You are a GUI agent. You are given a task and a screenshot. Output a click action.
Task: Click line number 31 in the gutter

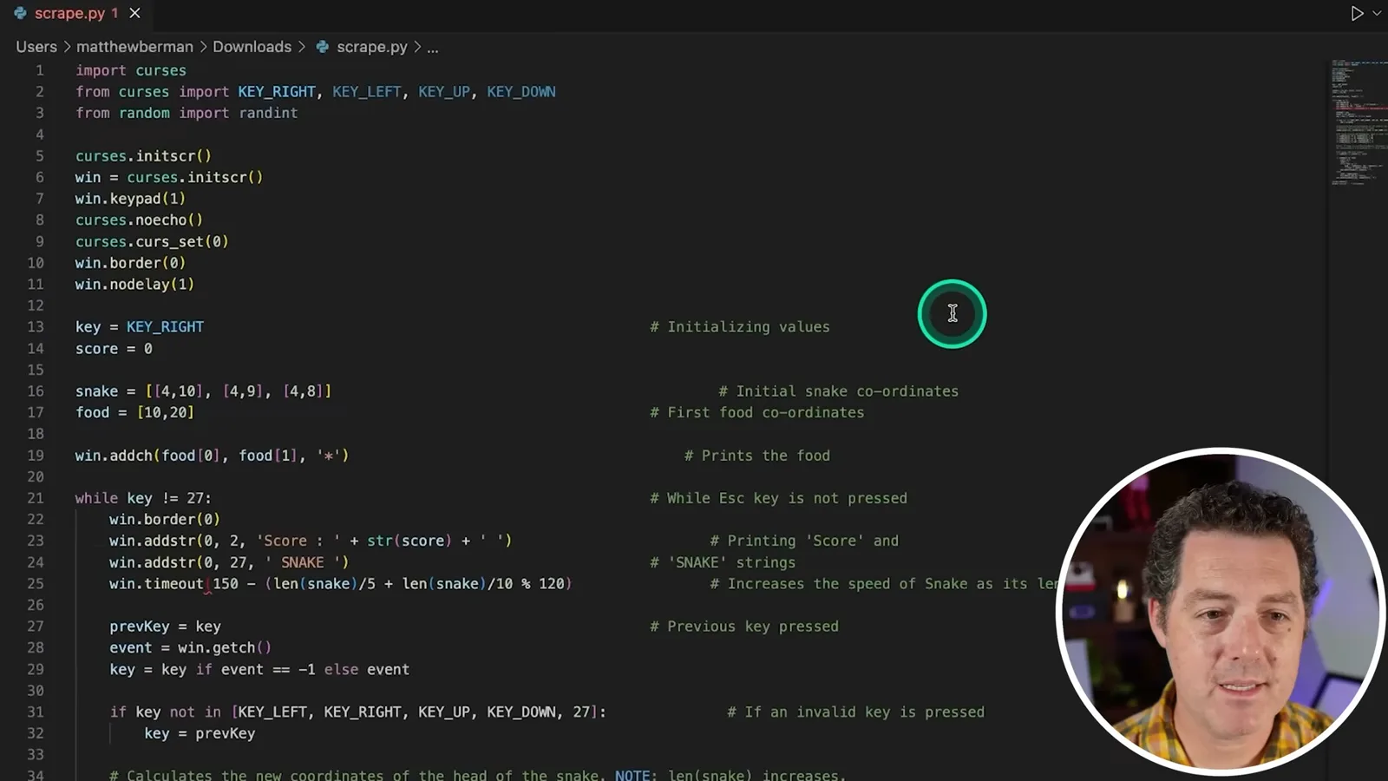click(x=36, y=712)
